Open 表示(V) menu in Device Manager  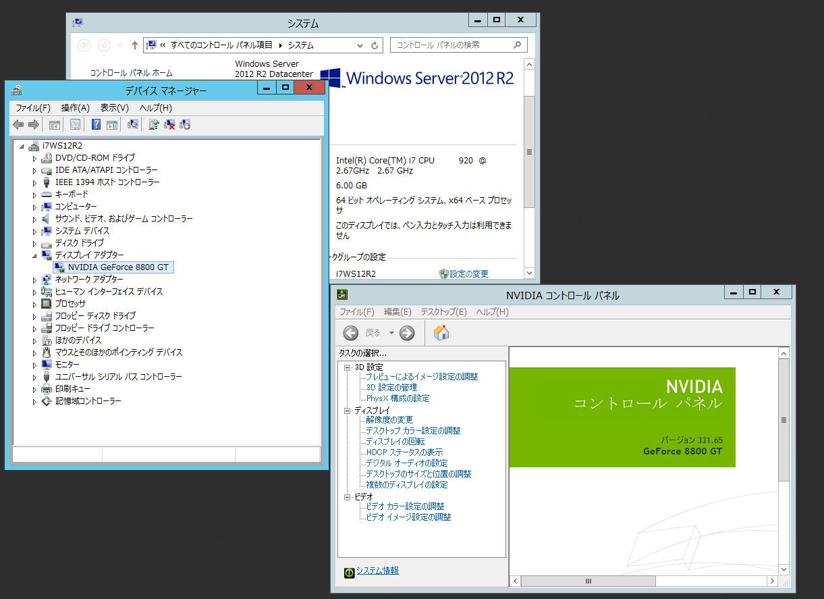(115, 107)
